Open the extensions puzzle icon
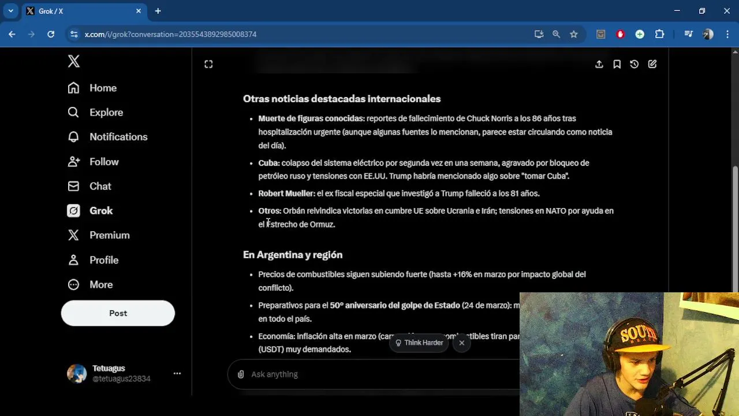The height and width of the screenshot is (416, 739). click(x=659, y=34)
